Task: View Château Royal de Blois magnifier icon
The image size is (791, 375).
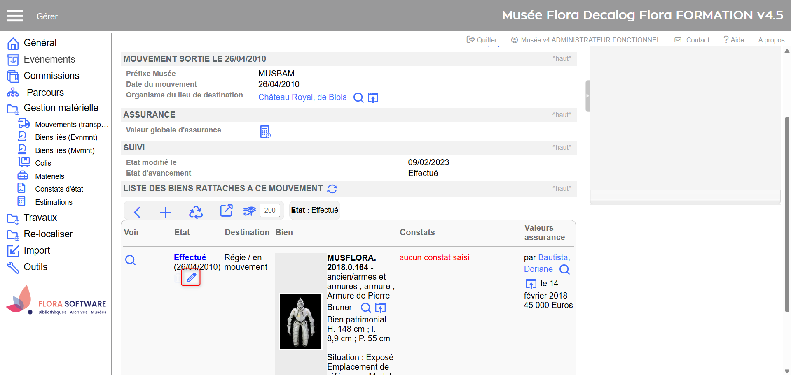Action: [358, 97]
